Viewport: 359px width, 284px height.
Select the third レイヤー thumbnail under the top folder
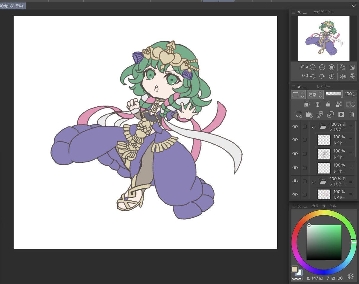pos(324,168)
